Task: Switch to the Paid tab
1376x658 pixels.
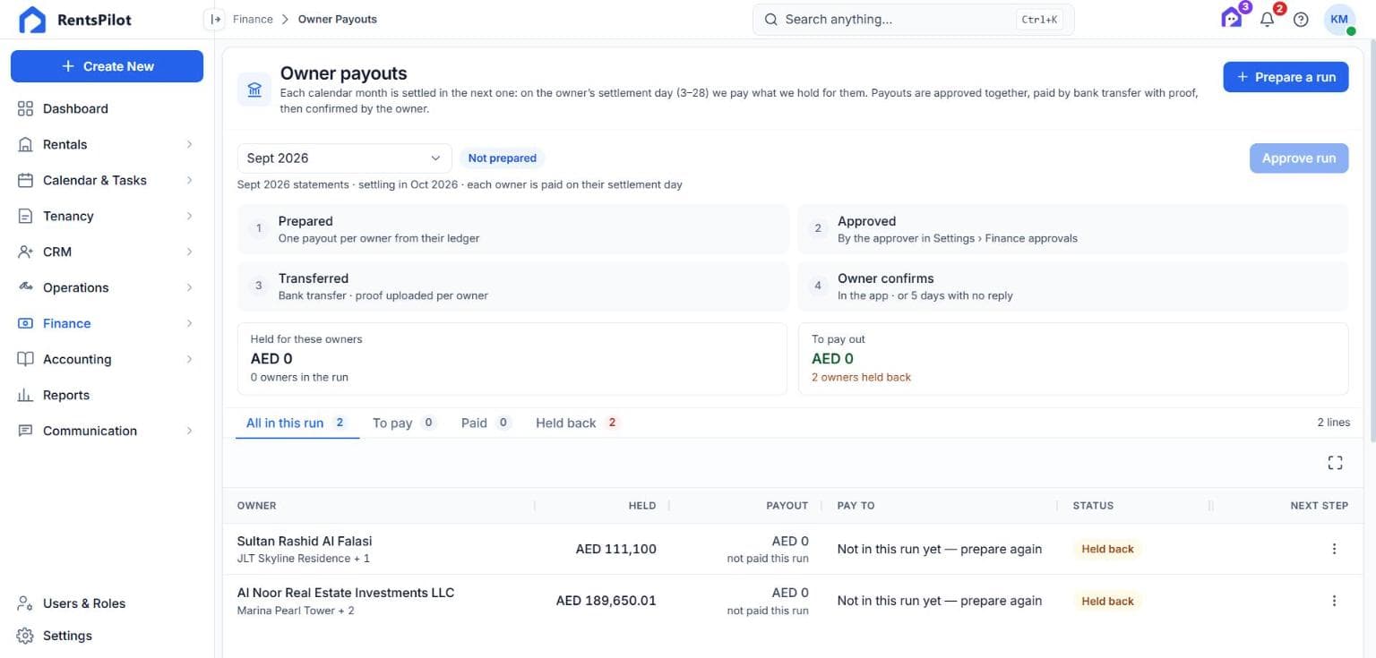Action: pyautogui.click(x=486, y=423)
